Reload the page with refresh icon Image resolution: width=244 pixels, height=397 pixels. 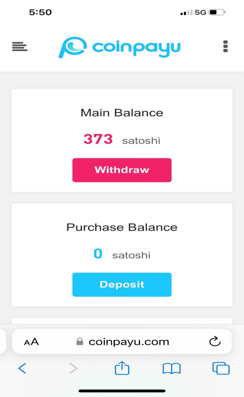[215, 341]
